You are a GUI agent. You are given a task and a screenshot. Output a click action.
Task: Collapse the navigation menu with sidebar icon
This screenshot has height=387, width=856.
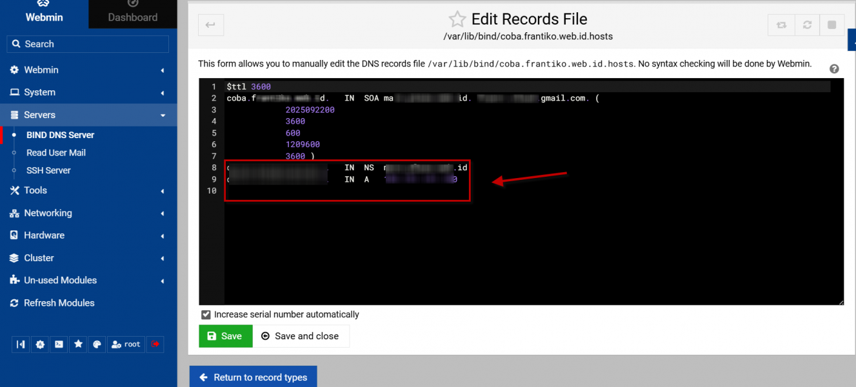coord(21,344)
